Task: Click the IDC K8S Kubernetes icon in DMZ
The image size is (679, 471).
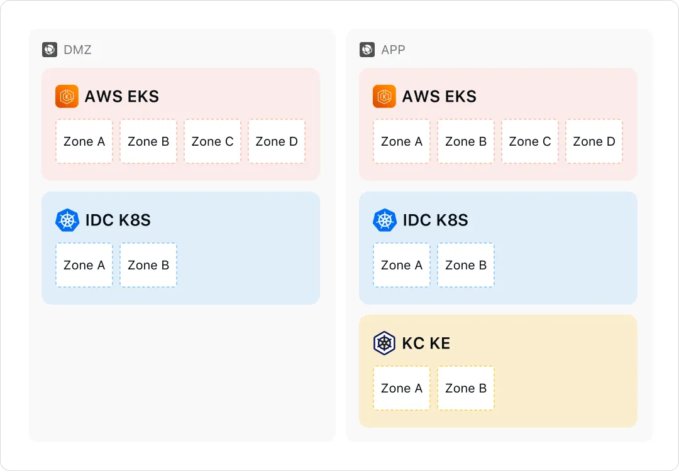Action: click(x=67, y=220)
